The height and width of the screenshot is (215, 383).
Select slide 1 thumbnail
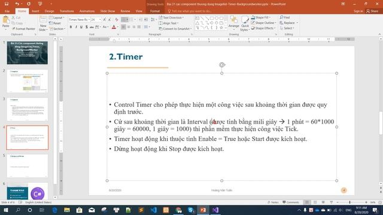pos(28,53)
